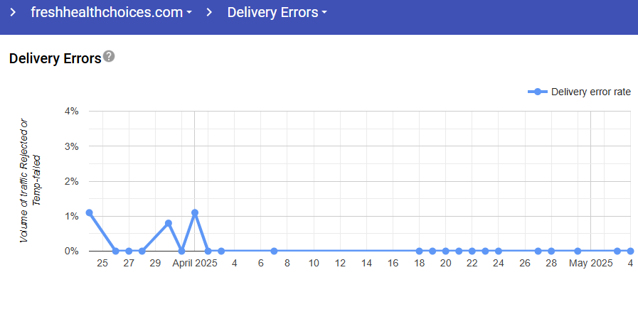Screen dimensions: 638x319
Task: Click the April 20 data point
Action: (x=446, y=251)
